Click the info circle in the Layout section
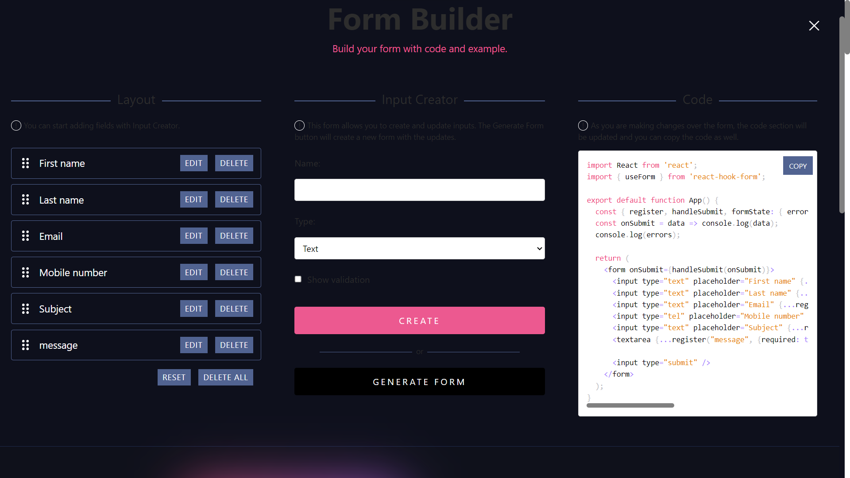The height and width of the screenshot is (478, 850). 16,126
